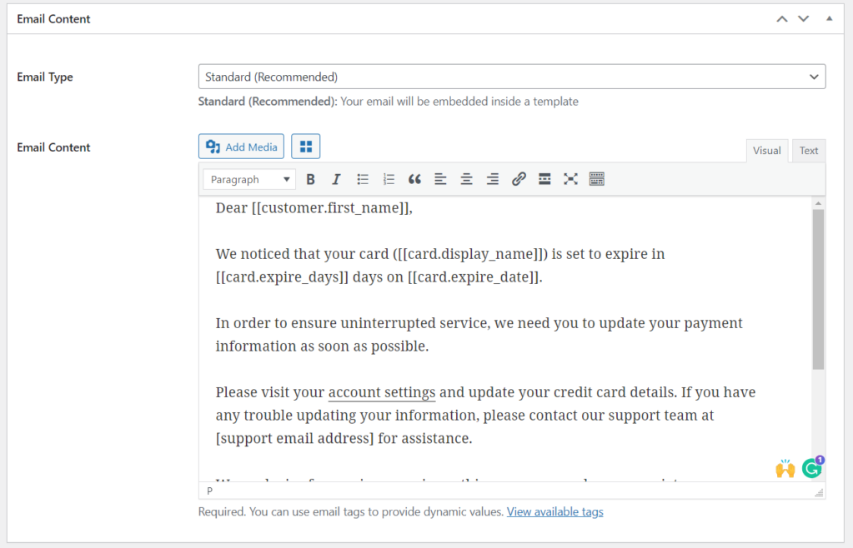Open the View available tags link
Viewport: 853px width, 548px height.
pos(554,511)
